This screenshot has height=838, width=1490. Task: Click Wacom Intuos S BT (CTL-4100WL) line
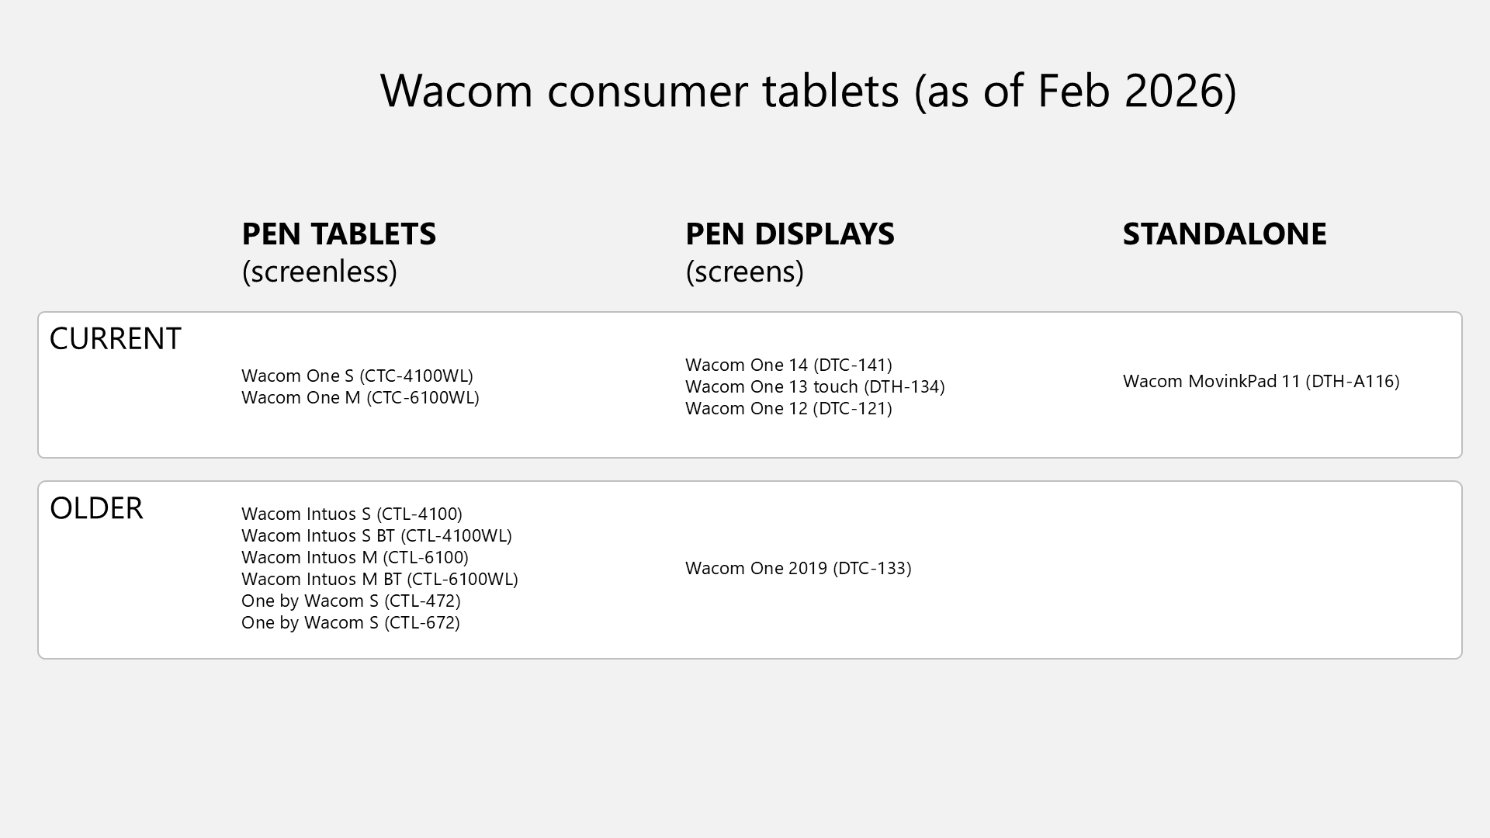tap(376, 535)
